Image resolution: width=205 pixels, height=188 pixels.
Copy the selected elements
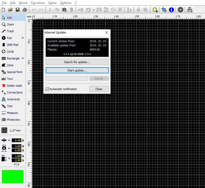(57, 10)
